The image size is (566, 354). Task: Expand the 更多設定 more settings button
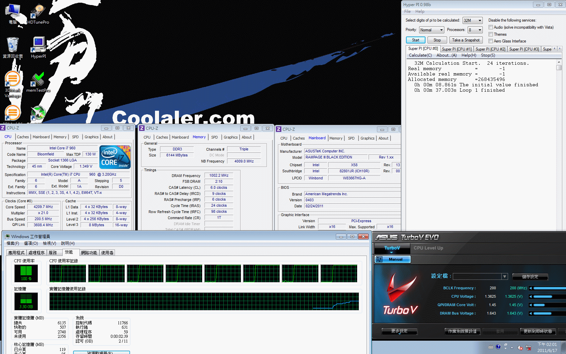[x=399, y=331]
